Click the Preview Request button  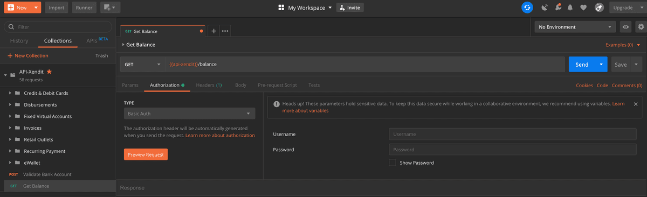click(146, 154)
